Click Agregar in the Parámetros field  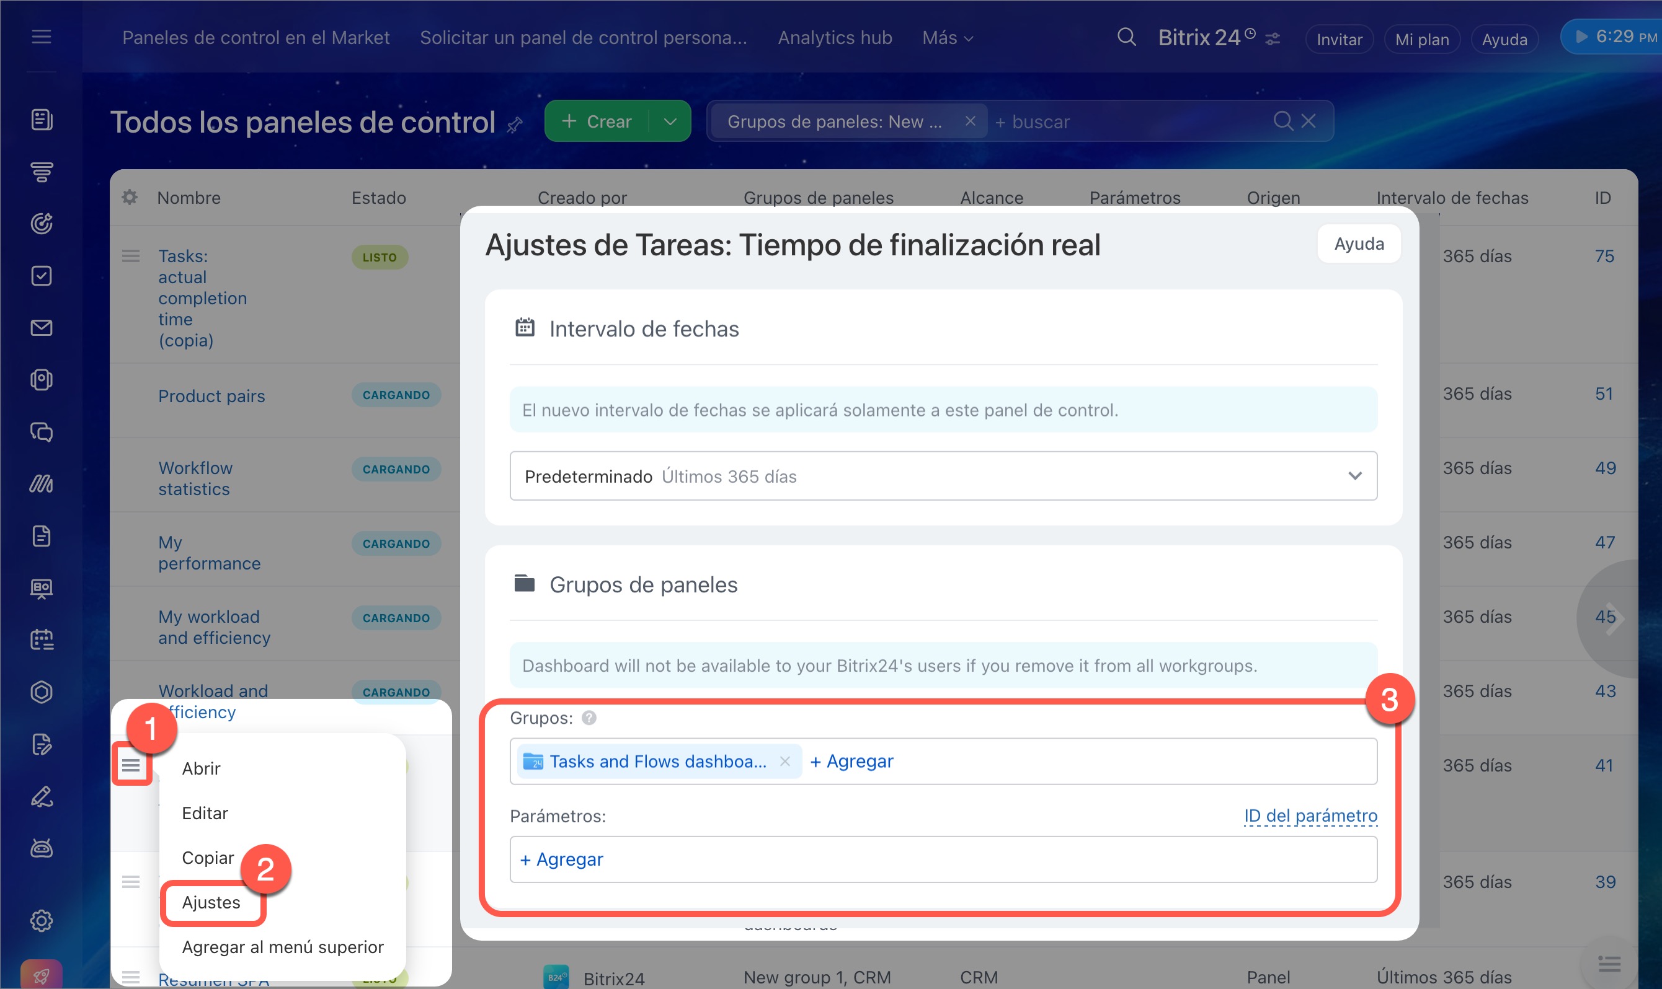coord(562,859)
